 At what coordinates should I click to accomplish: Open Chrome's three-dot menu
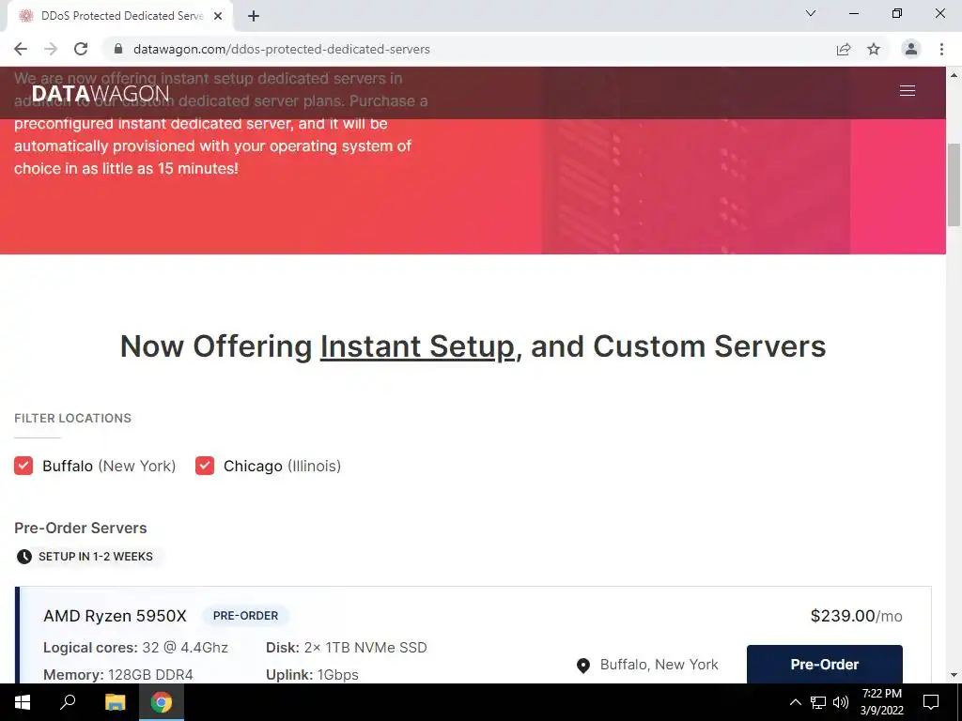tap(941, 49)
